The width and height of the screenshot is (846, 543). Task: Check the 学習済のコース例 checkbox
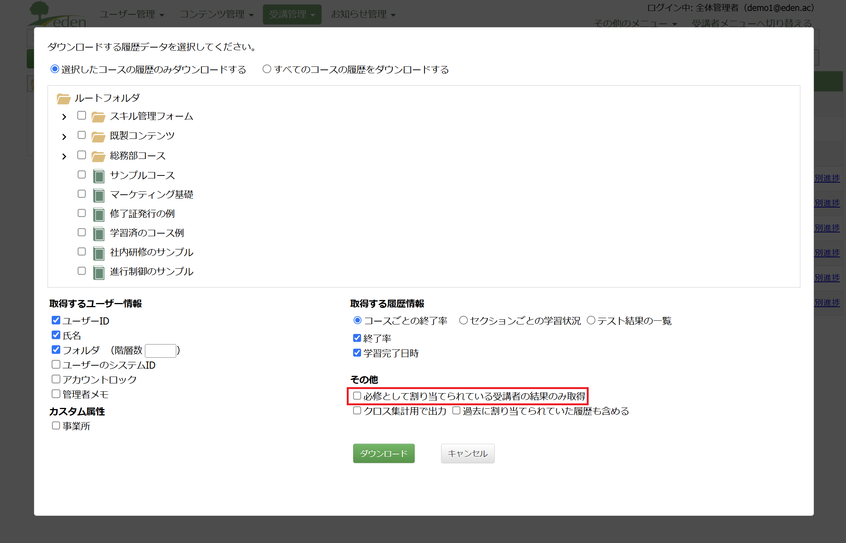pyautogui.click(x=82, y=232)
